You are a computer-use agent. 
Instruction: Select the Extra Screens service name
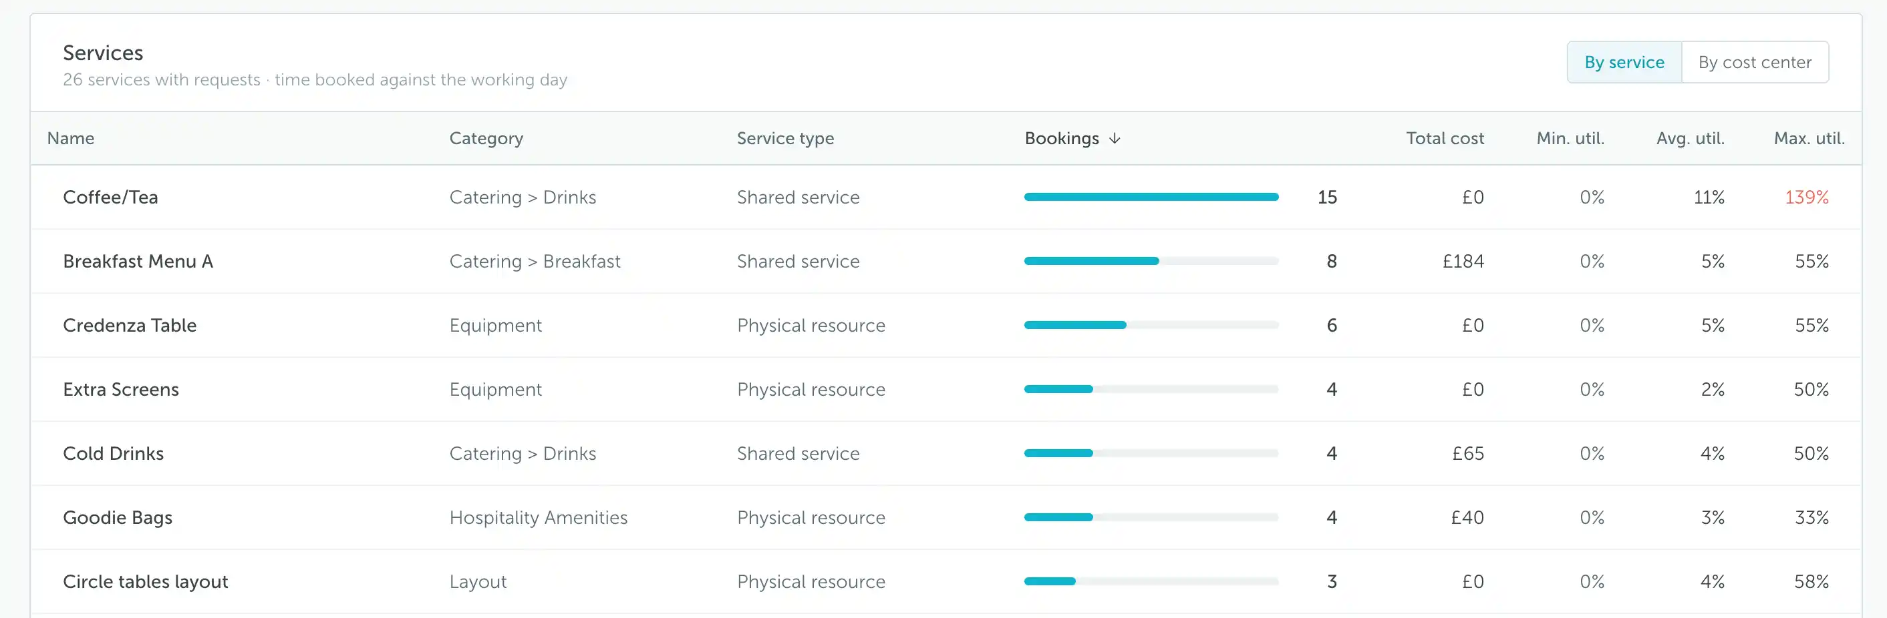click(x=121, y=389)
